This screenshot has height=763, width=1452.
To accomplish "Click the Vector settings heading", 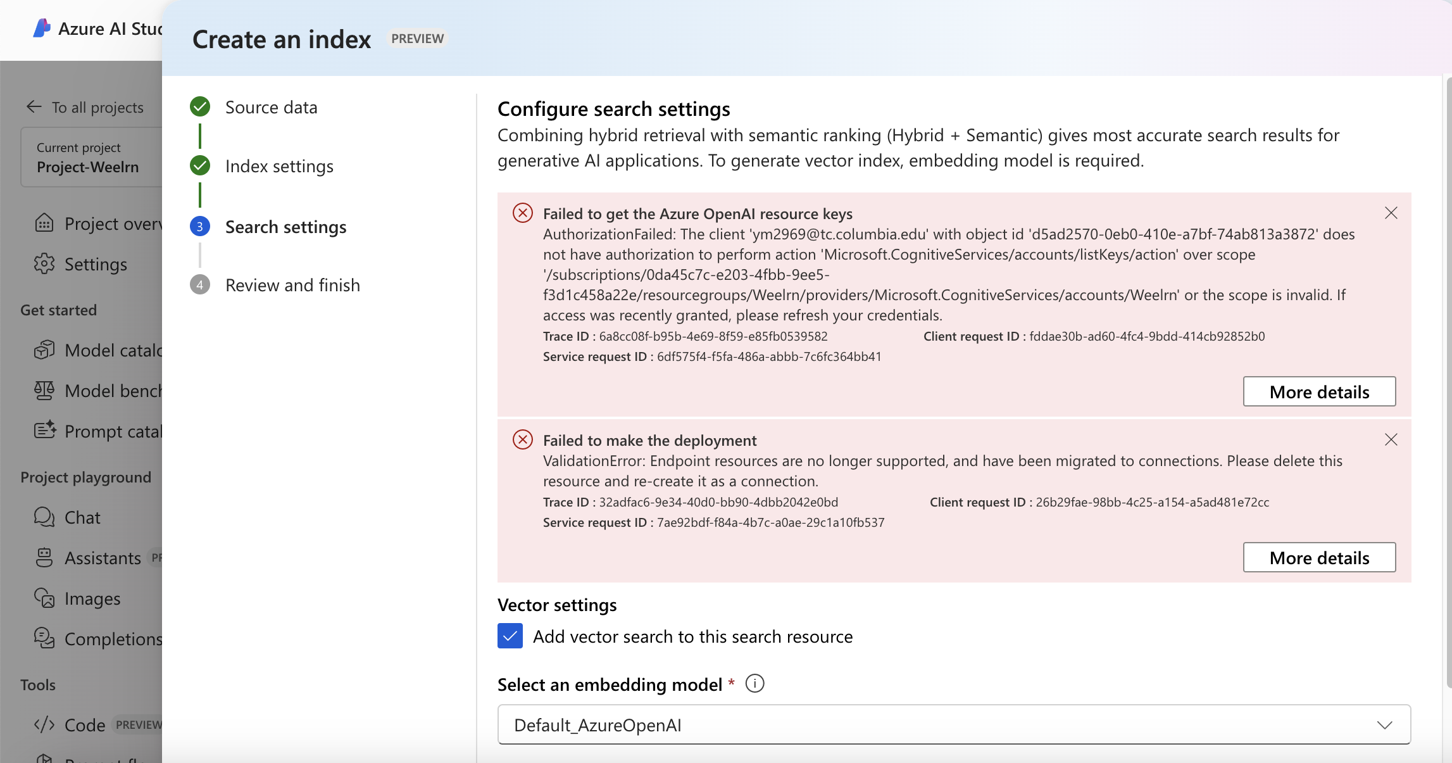I will coord(557,605).
